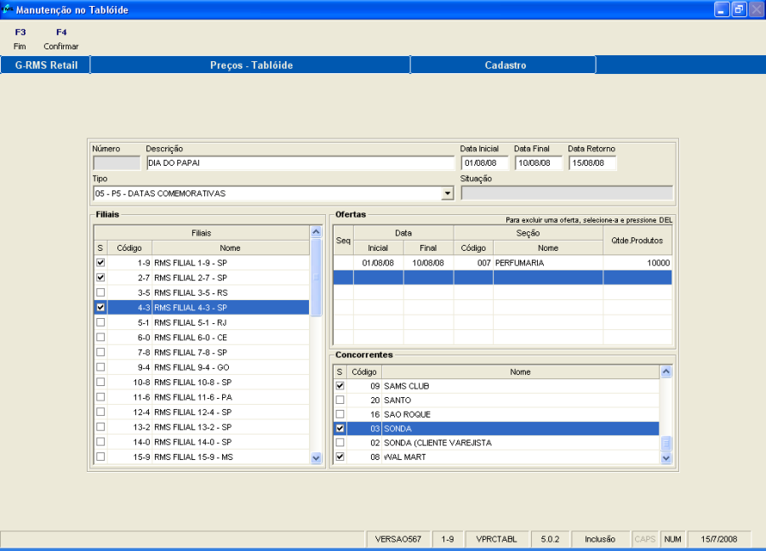The width and height of the screenshot is (766, 551).
Task: Select the Preços - Tablóide header tab
Action: pyautogui.click(x=250, y=65)
